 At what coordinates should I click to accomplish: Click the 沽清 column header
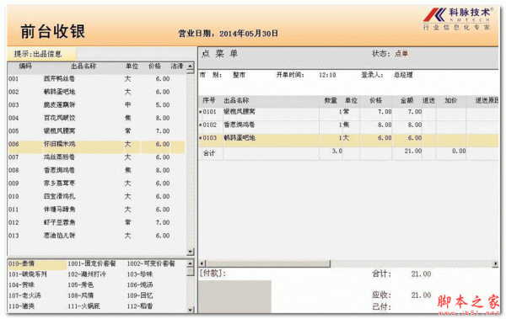click(x=177, y=66)
